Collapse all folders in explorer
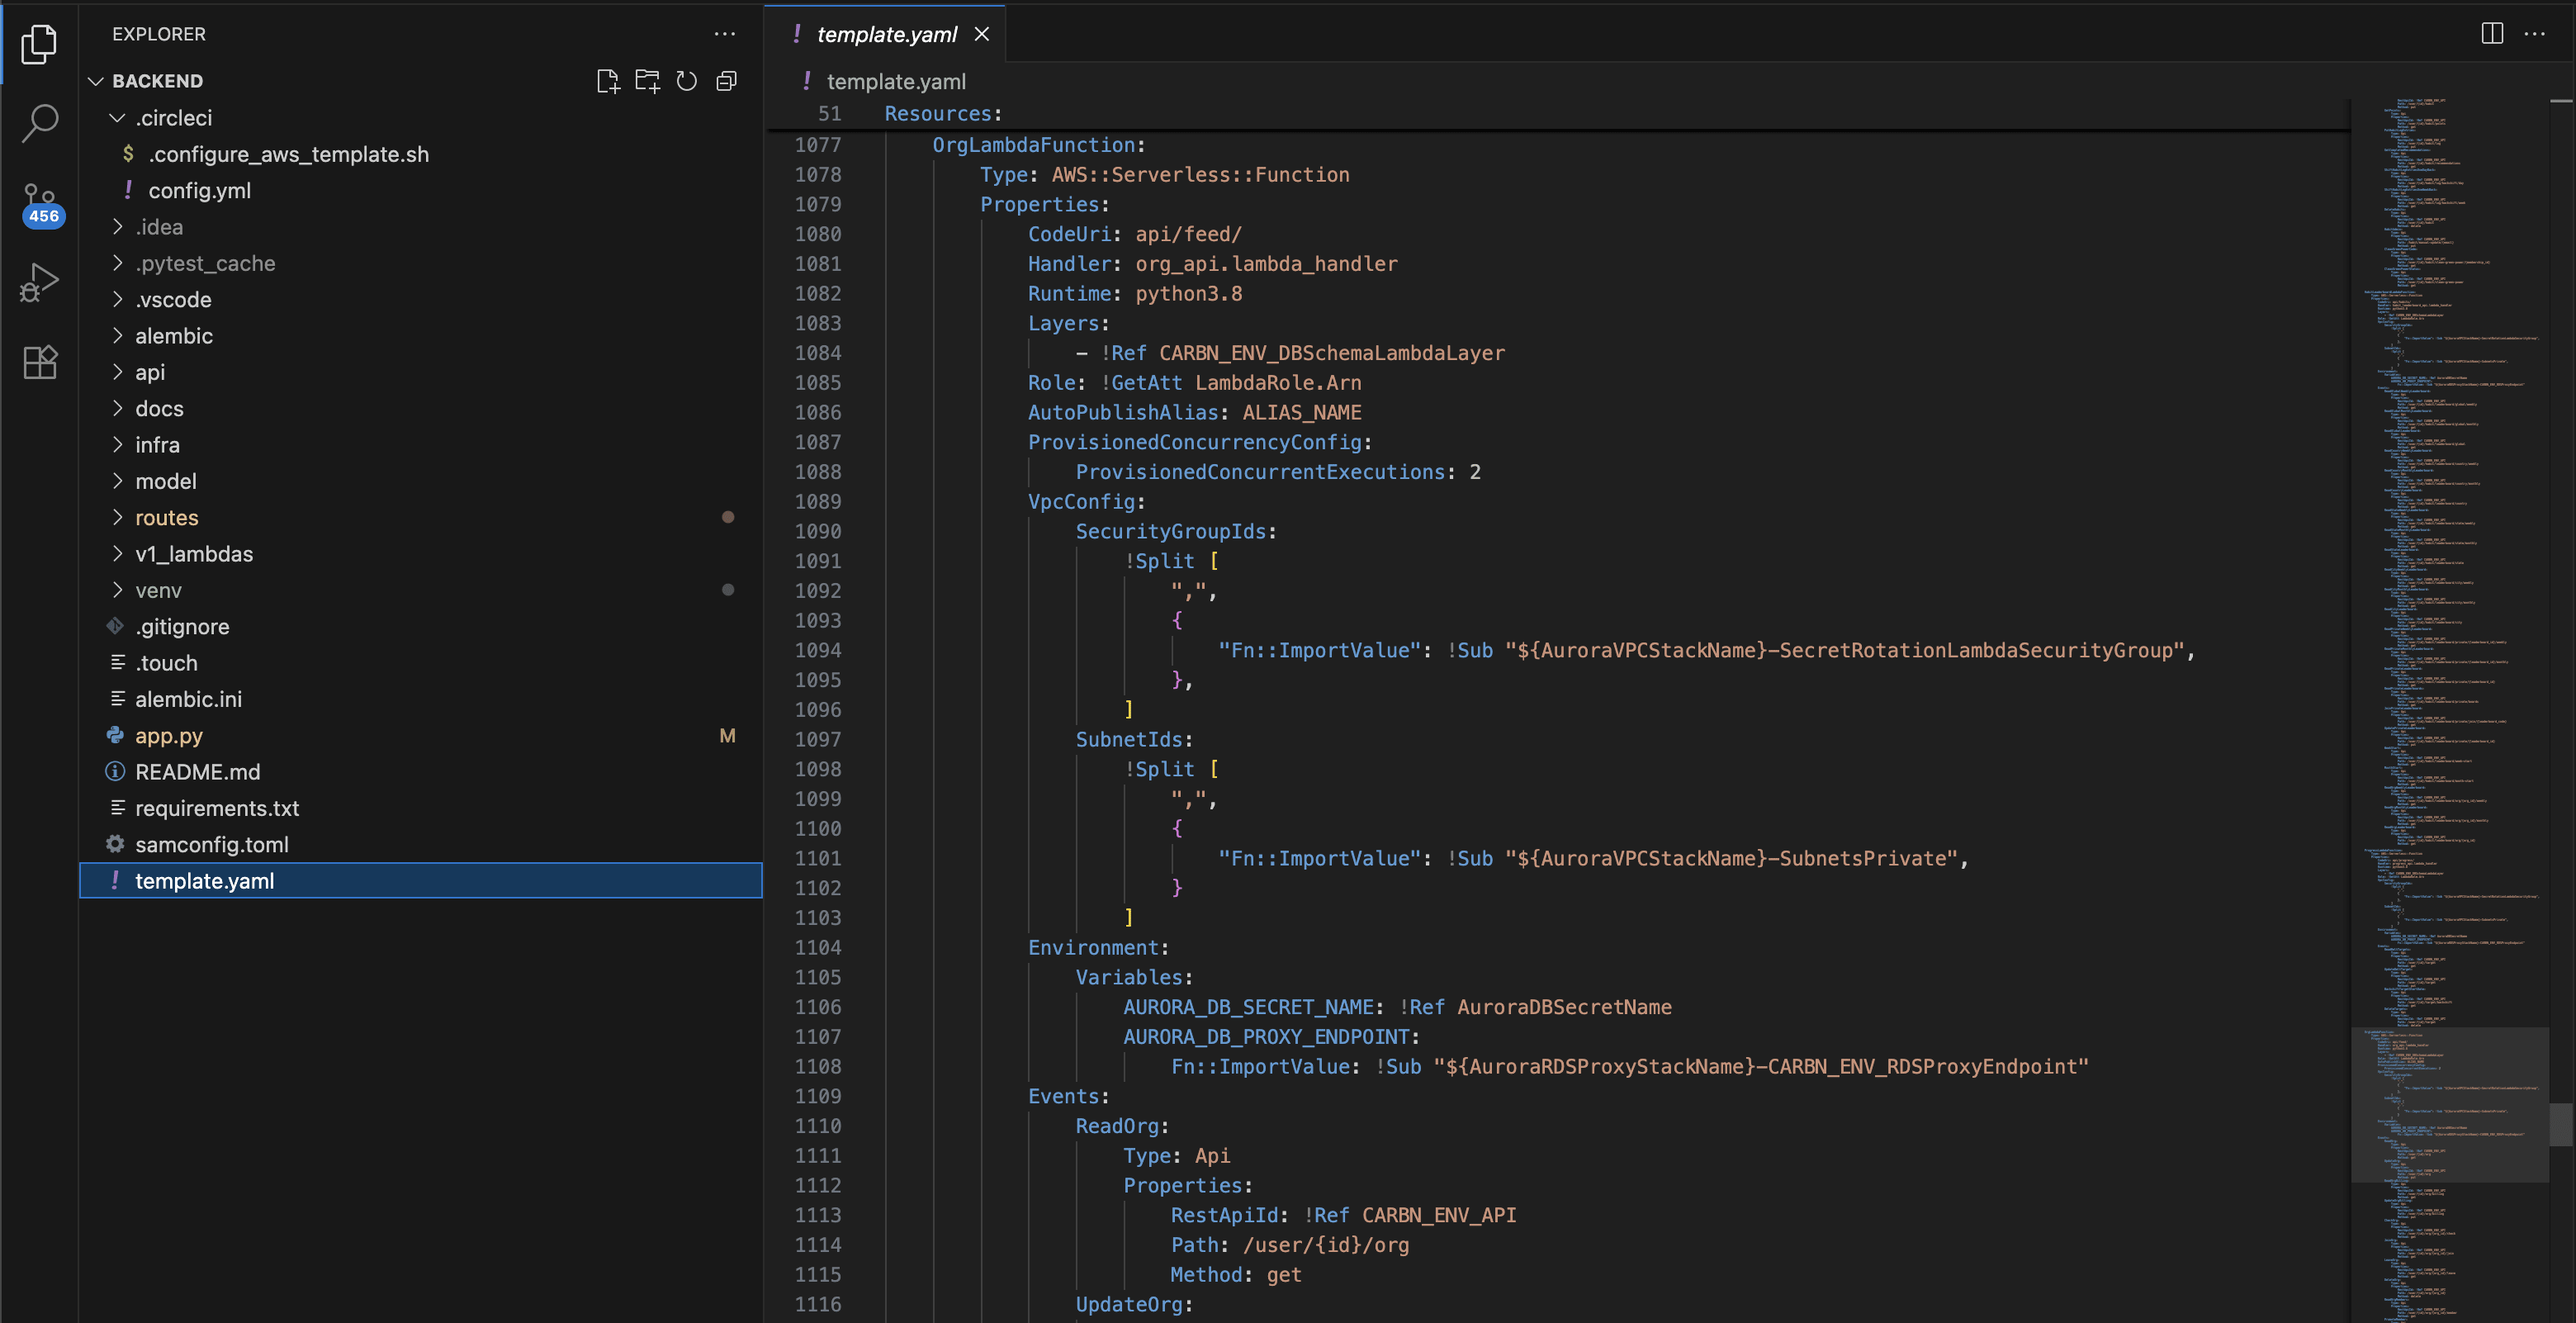Viewport: 2576px width, 1323px height. click(727, 81)
